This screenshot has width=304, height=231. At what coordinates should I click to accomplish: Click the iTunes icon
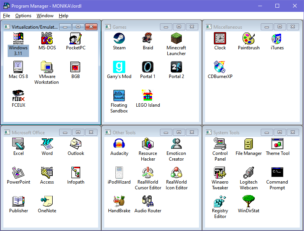click(277, 38)
